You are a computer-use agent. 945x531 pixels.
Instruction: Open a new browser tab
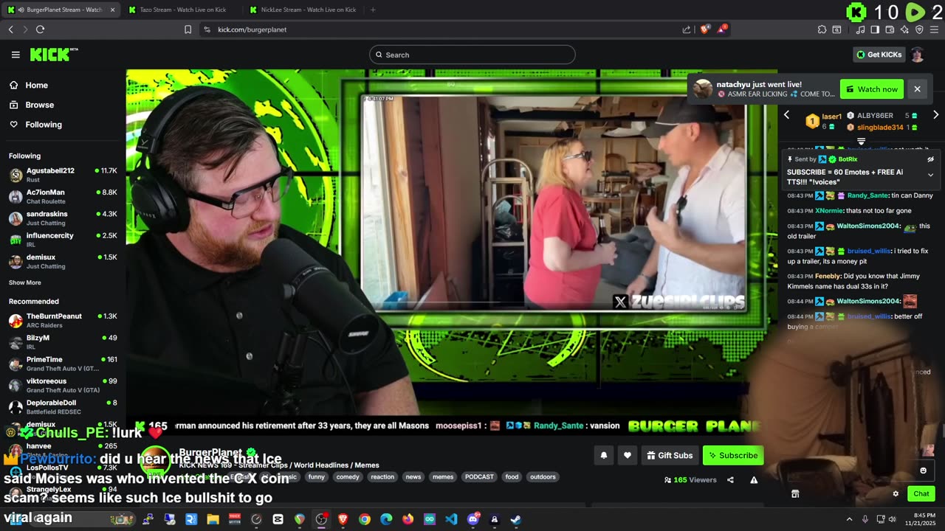click(x=373, y=10)
